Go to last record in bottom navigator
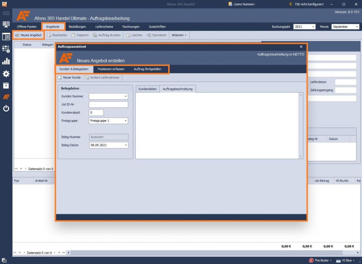The image size is (362, 264). (64, 253)
